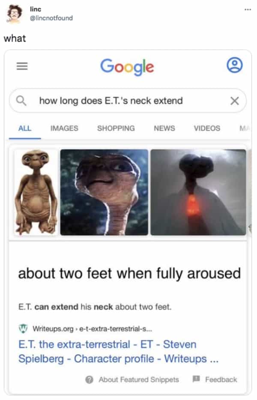Viewport: 257px width, 400px height.
Task: Open the full-body E.T. figure thumbnail
Action: tap(36, 192)
